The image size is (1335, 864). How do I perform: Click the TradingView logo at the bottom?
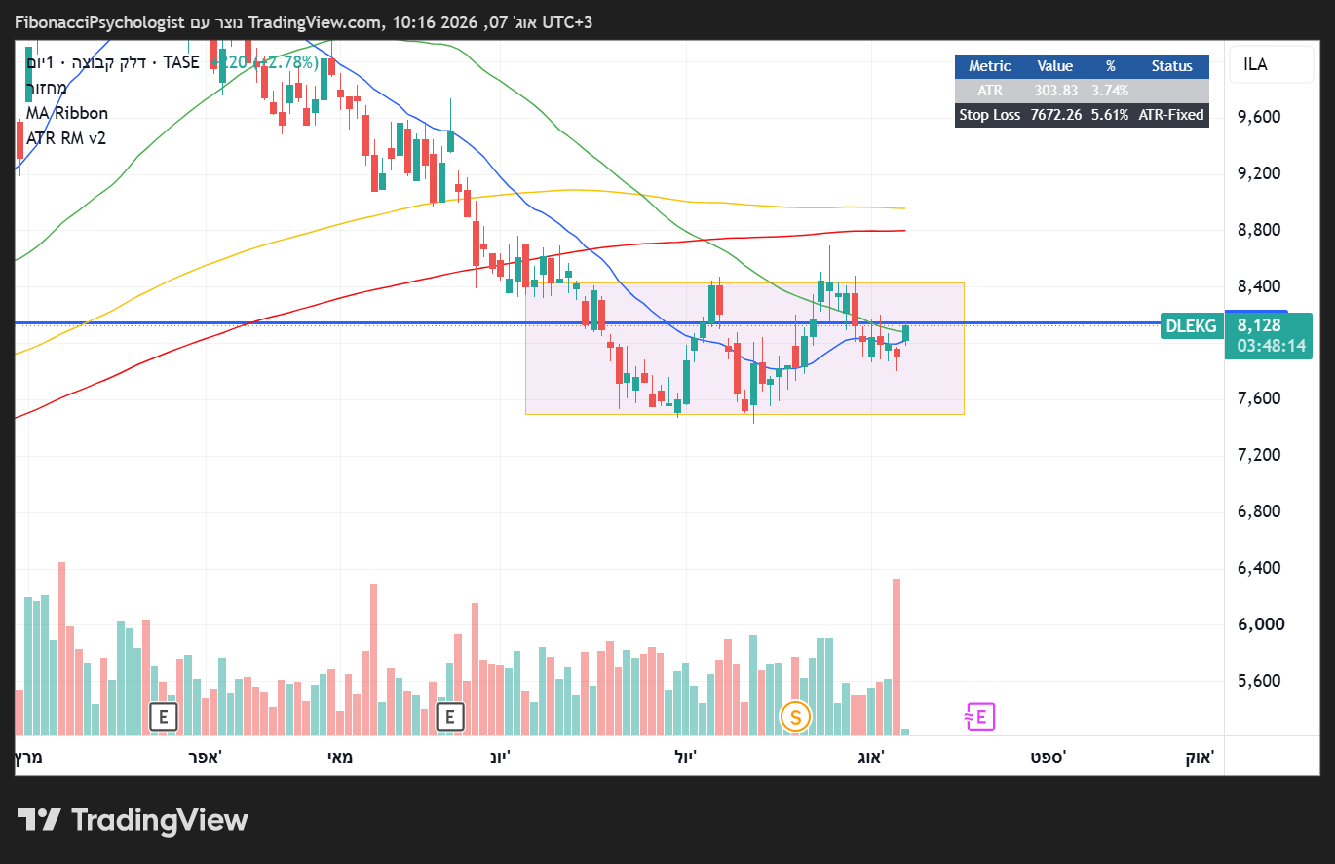pos(133,820)
